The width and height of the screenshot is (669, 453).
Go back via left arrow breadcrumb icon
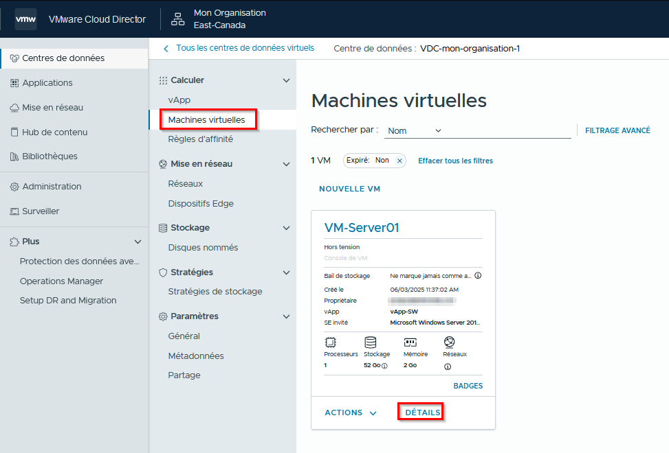point(166,49)
